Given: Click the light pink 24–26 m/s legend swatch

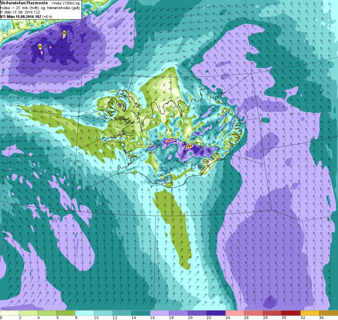Looking at the screenshot, I should pos(235,313).
